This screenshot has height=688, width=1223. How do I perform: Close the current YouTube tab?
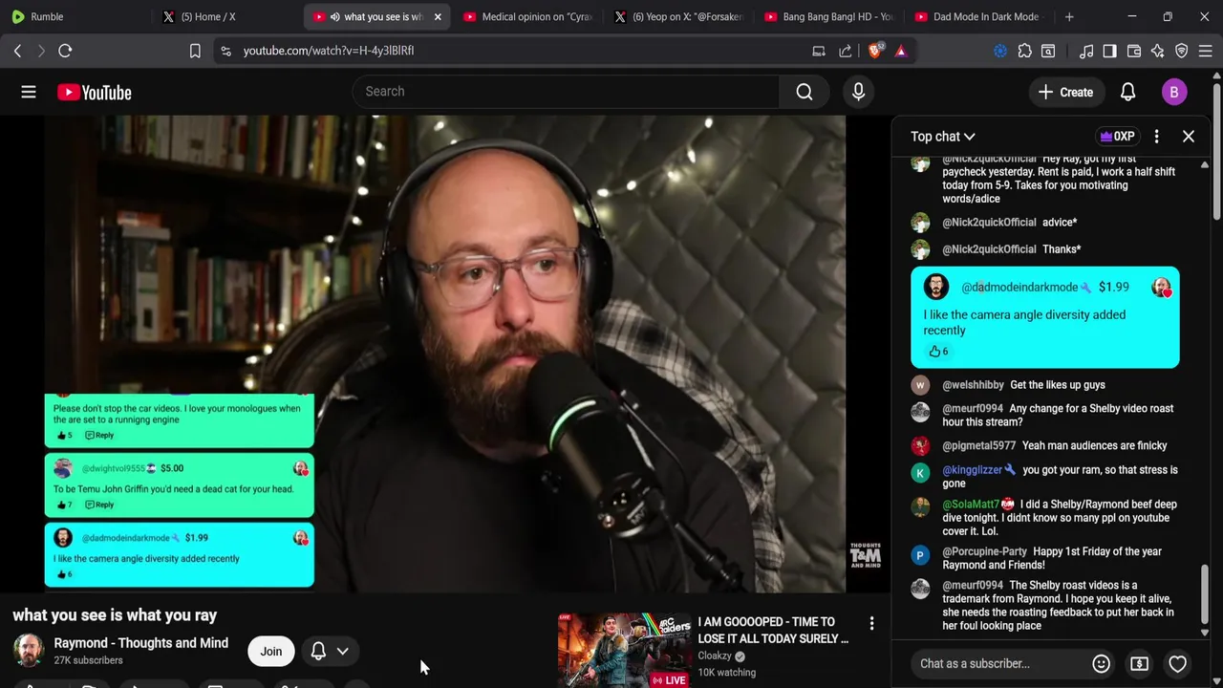coord(438,17)
